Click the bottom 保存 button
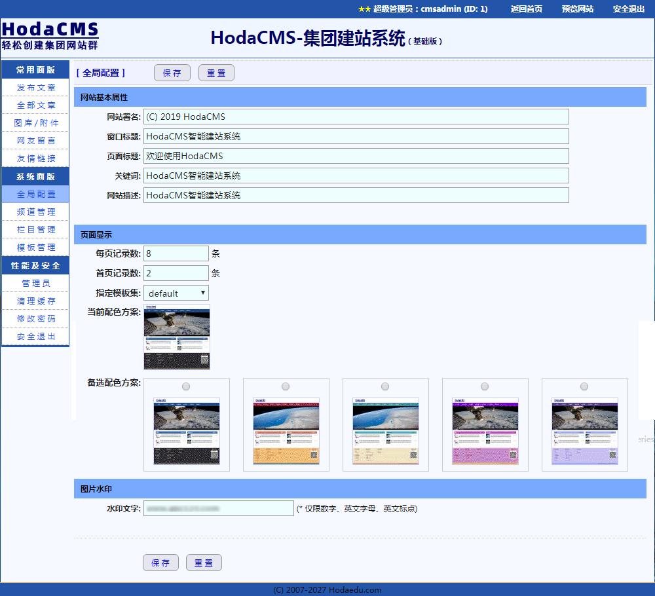 tap(160, 563)
